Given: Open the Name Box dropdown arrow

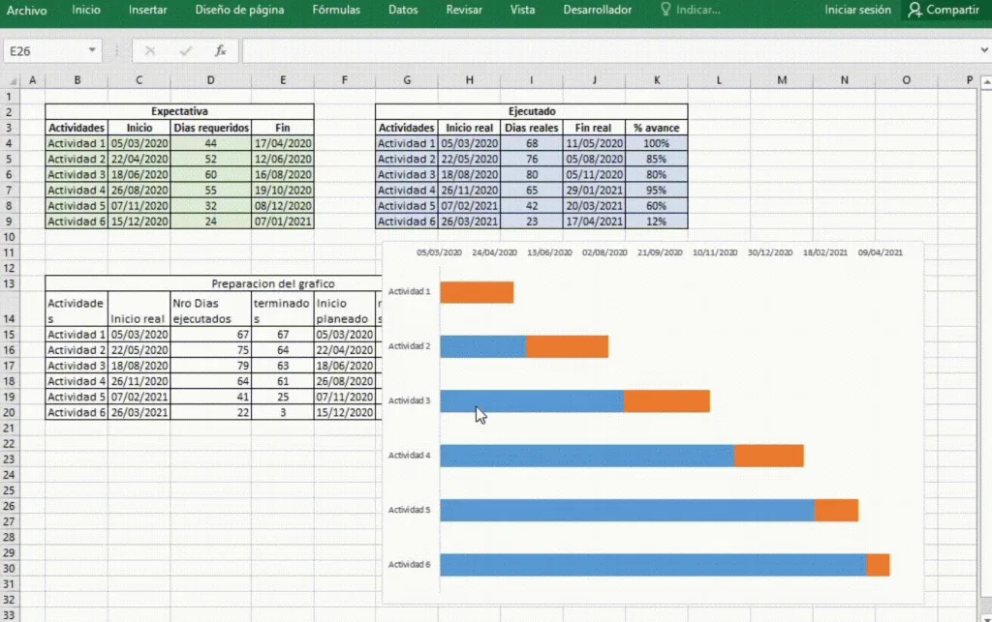Looking at the screenshot, I should (92, 50).
